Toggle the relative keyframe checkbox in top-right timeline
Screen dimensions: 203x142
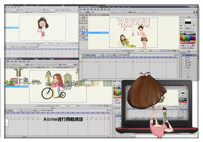point(120,55)
